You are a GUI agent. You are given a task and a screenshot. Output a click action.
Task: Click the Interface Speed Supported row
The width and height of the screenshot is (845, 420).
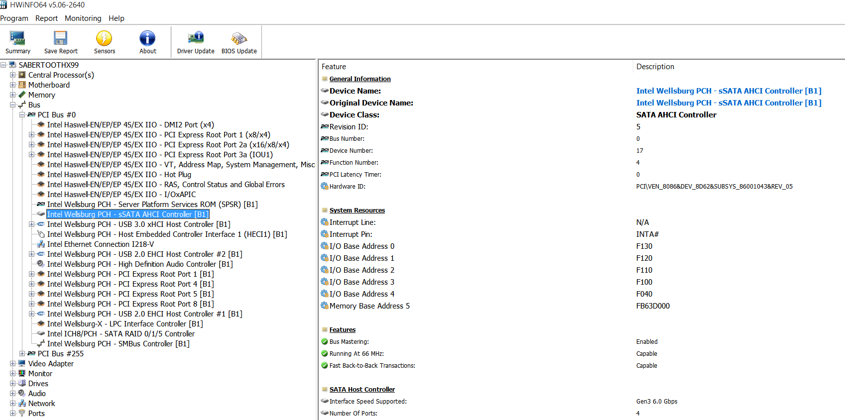tap(582, 402)
